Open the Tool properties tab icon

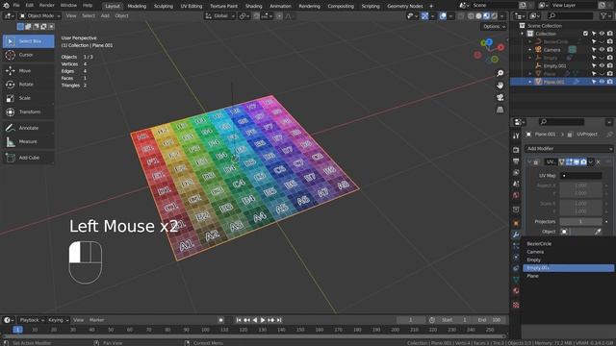coord(516,136)
